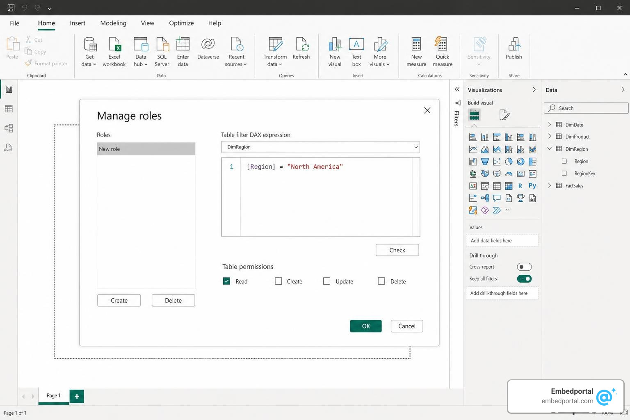Select the Funnel visual
The width and height of the screenshot is (630, 420).
(485, 162)
